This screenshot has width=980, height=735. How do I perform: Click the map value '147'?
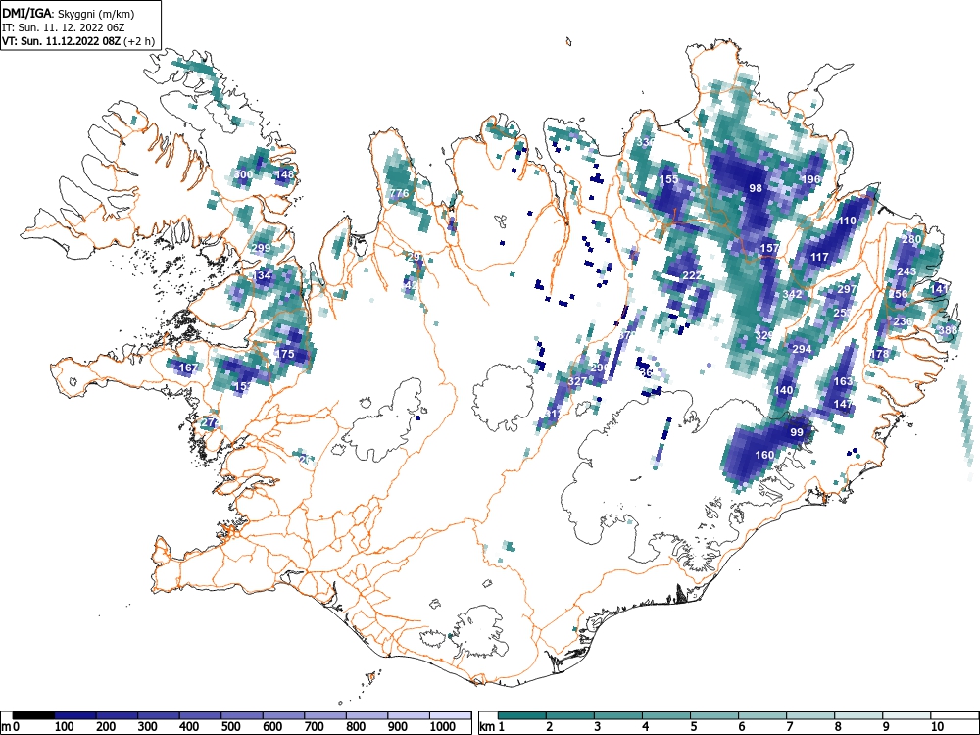coord(843,405)
